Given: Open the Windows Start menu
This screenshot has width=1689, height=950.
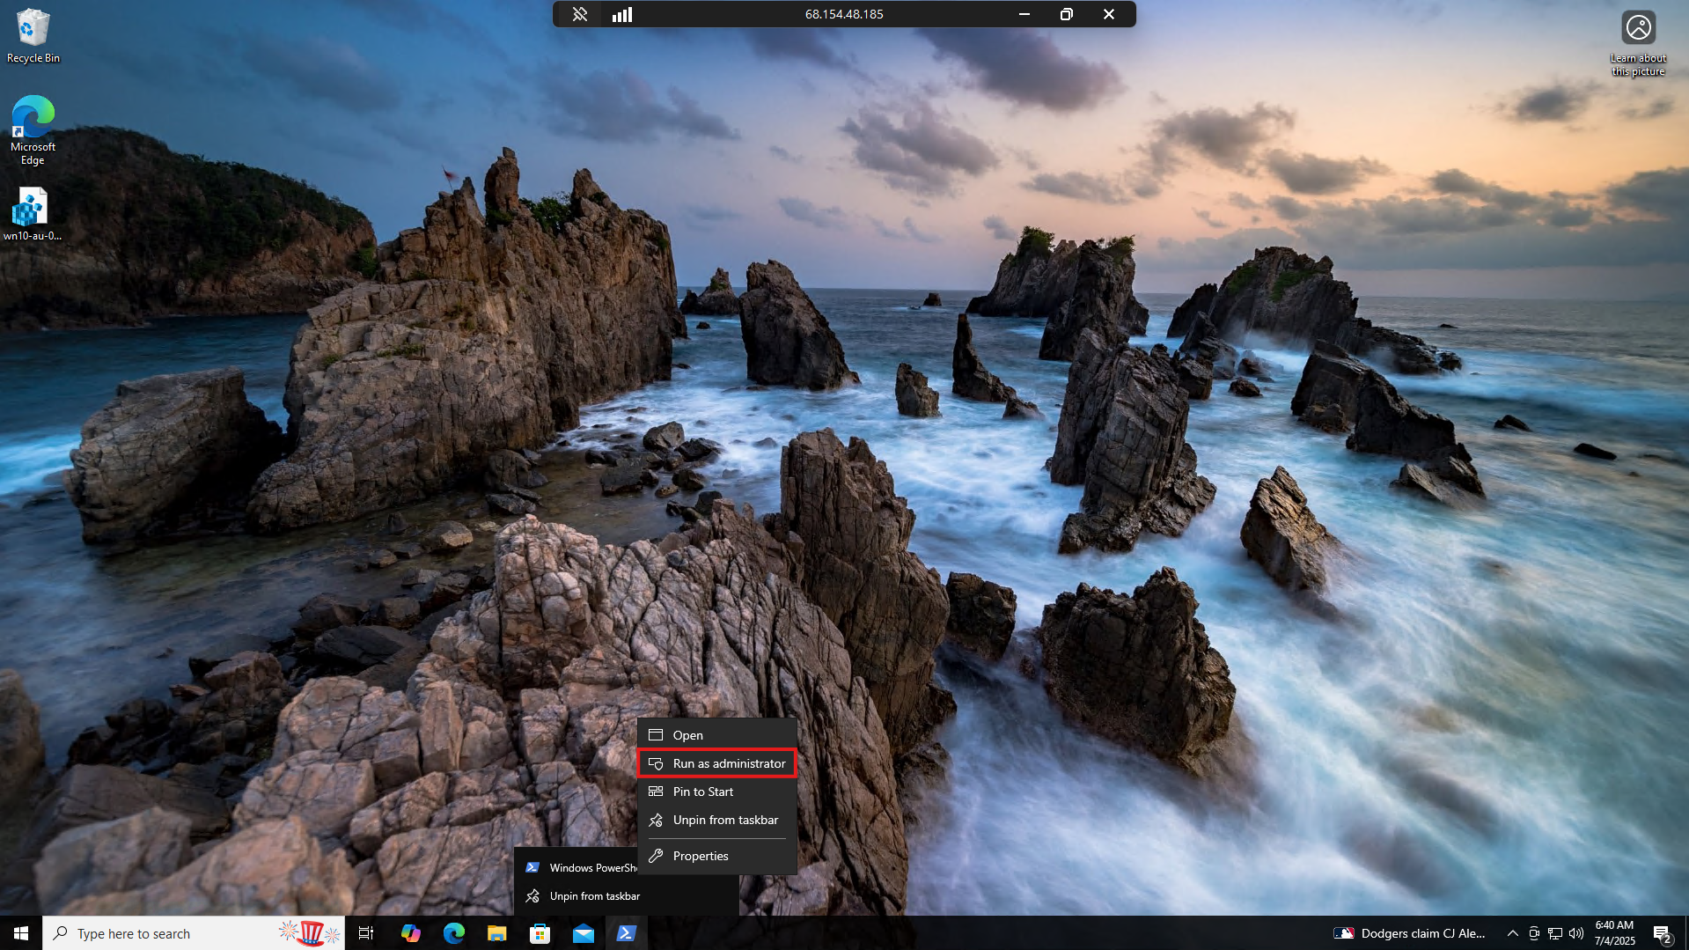Looking at the screenshot, I should (x=21, y=933).
